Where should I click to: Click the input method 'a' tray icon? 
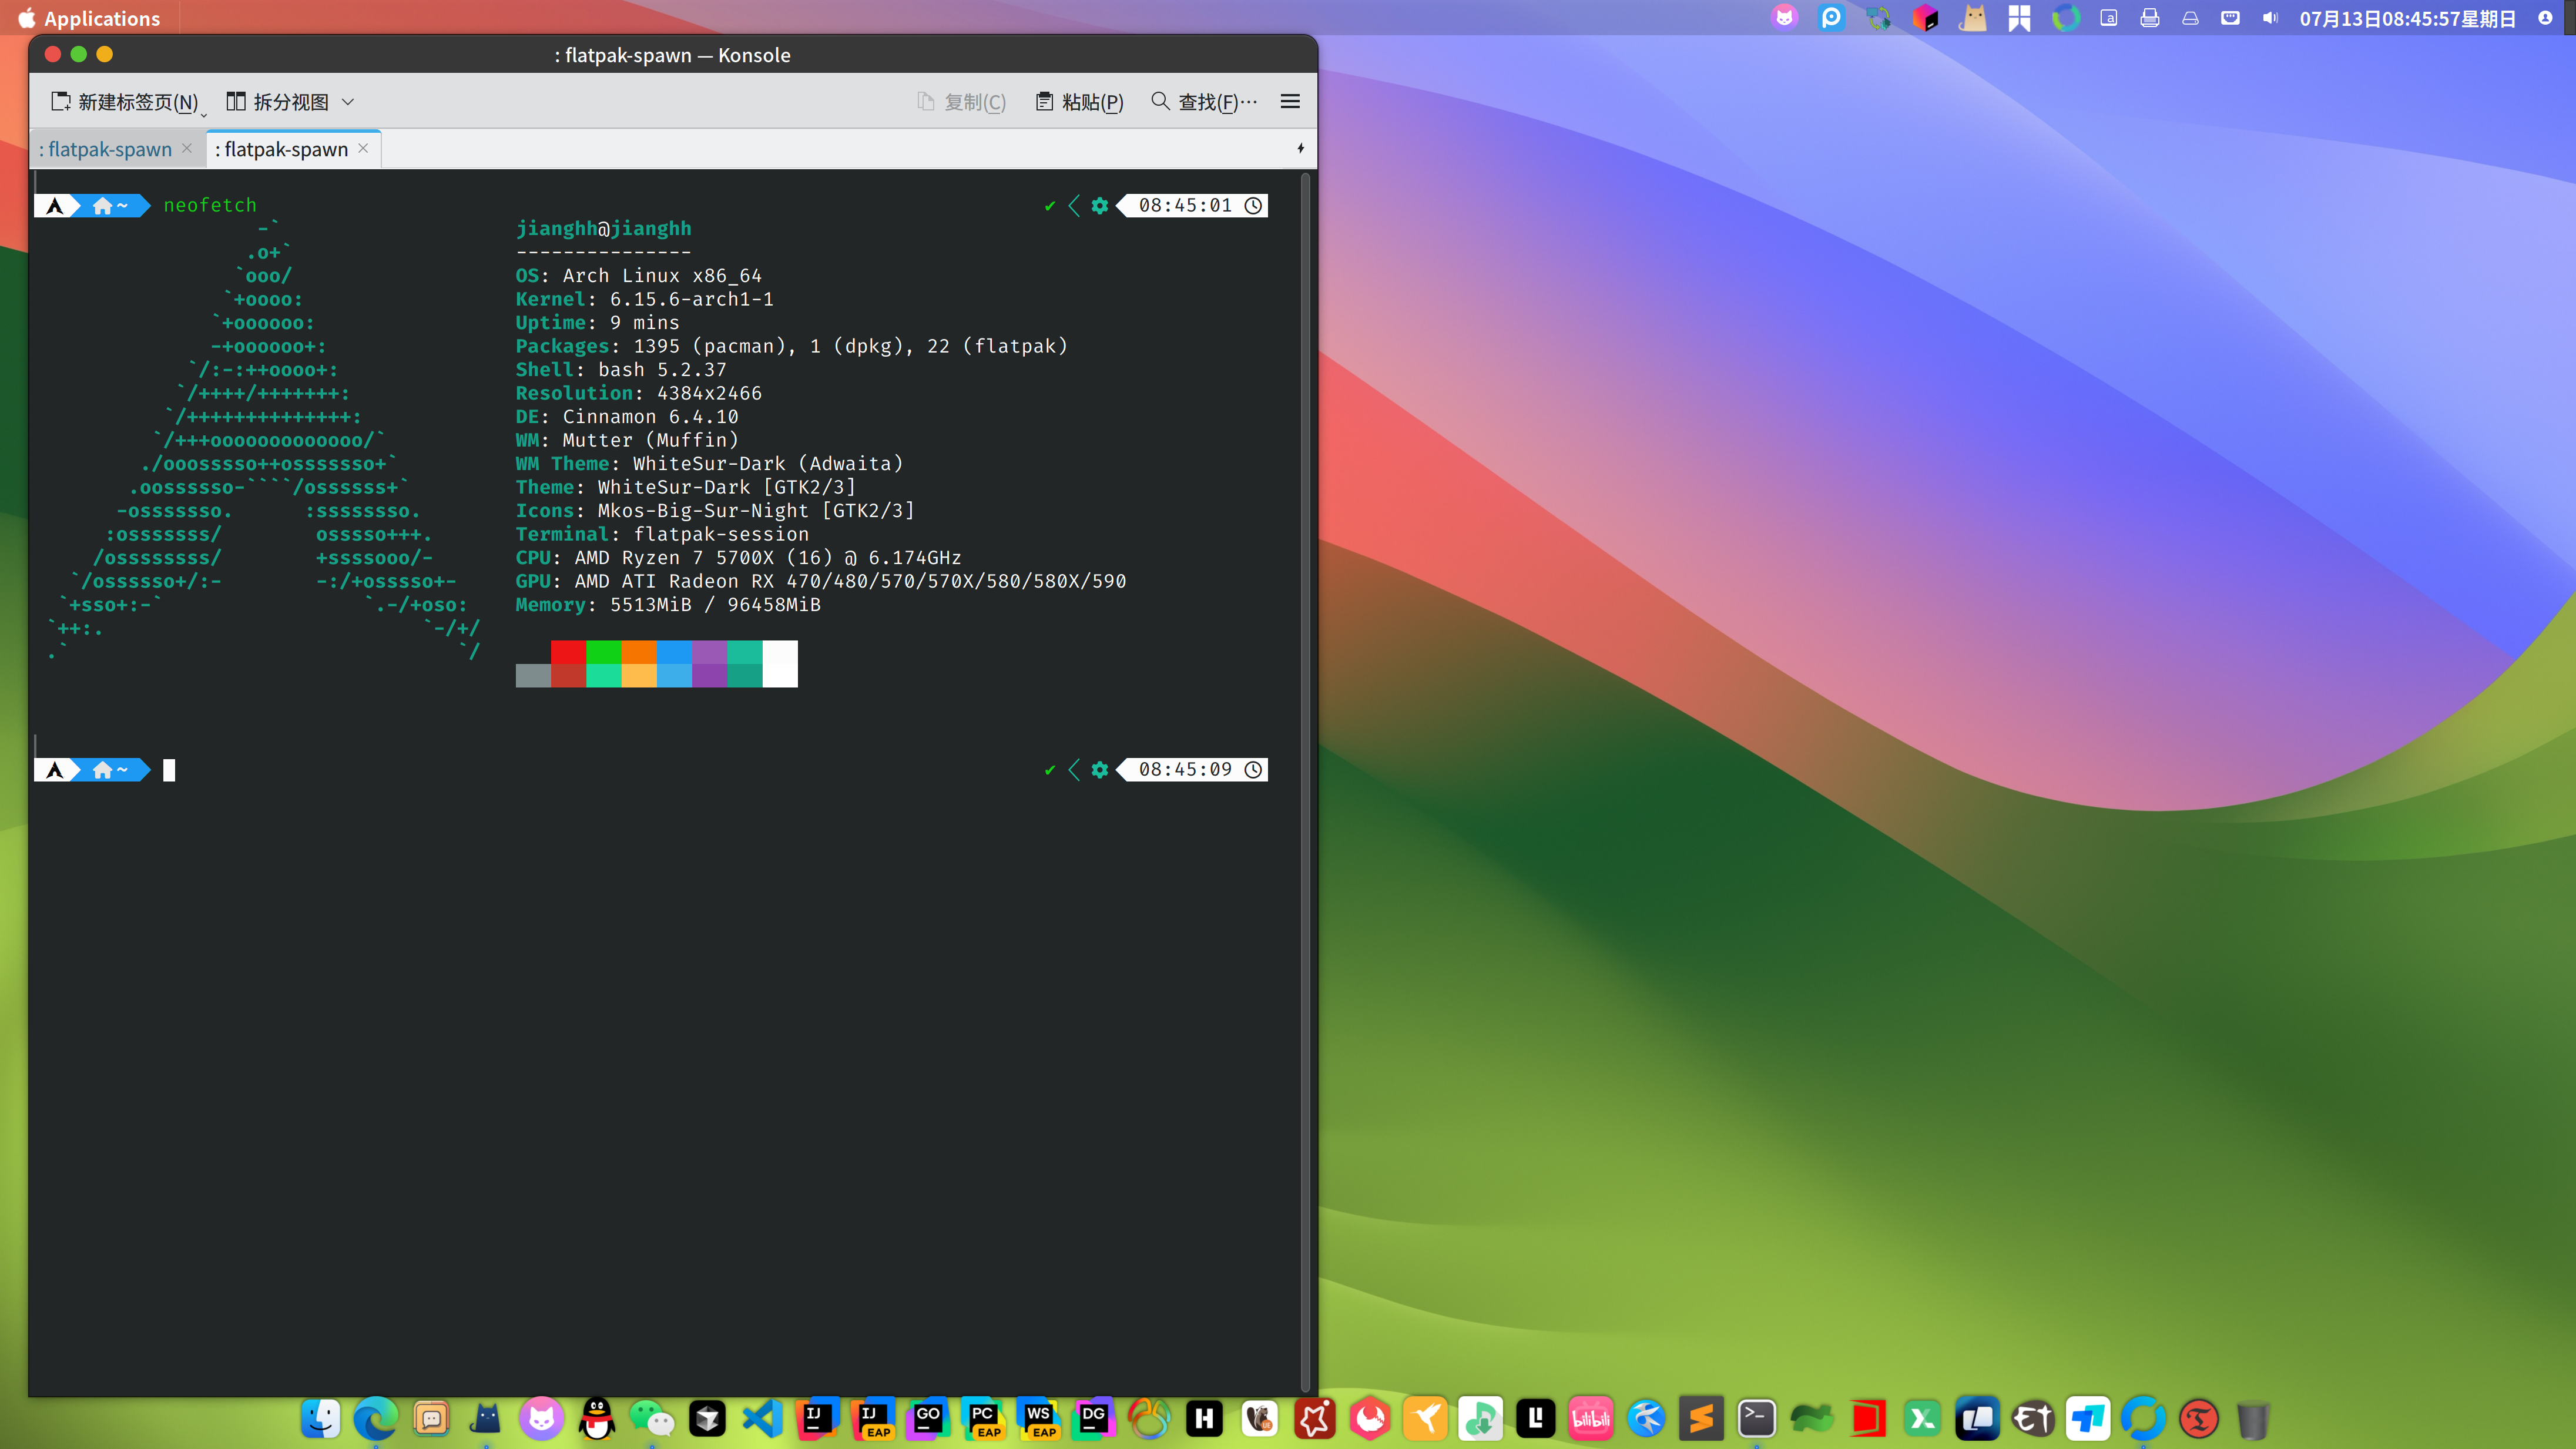tap(2109, 18)
